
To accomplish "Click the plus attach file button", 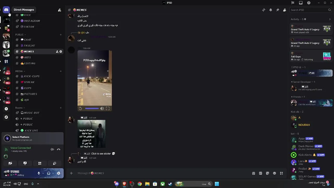I will point(71,173).
